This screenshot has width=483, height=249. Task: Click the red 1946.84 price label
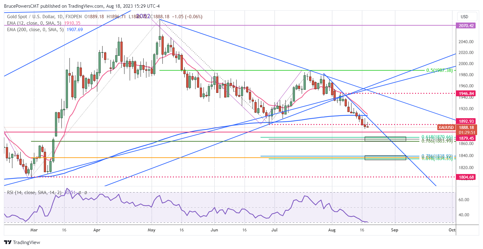pos(465,93)
